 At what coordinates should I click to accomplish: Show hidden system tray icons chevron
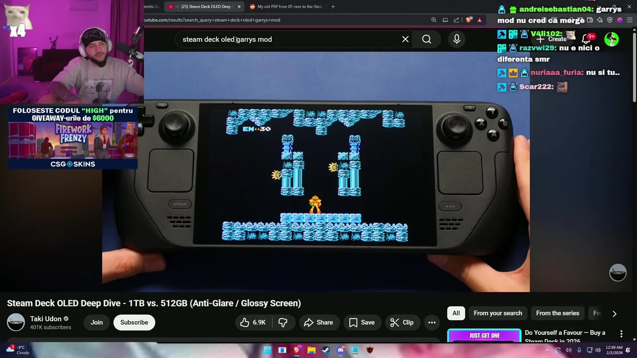click(547, 350)
